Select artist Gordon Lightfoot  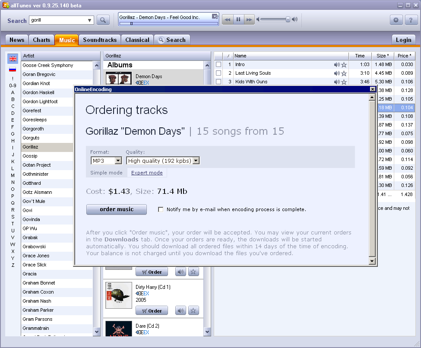pyautogui.click(x=47, y=101)
